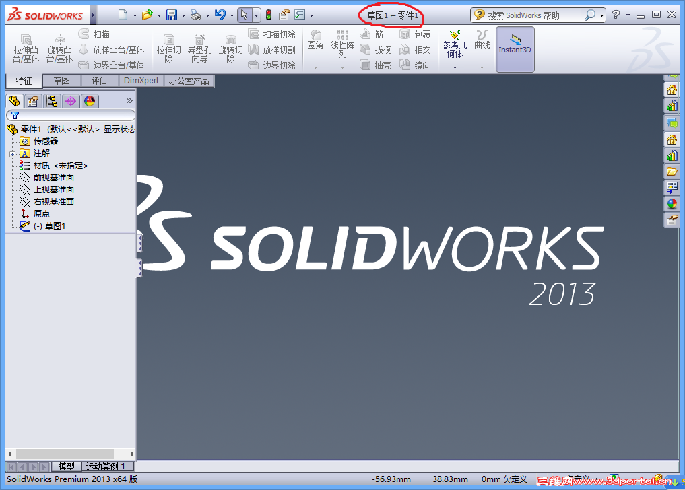The image size is (685, 490).
Task: Expand manager panel tabs chevron
Action: (129, 101)
